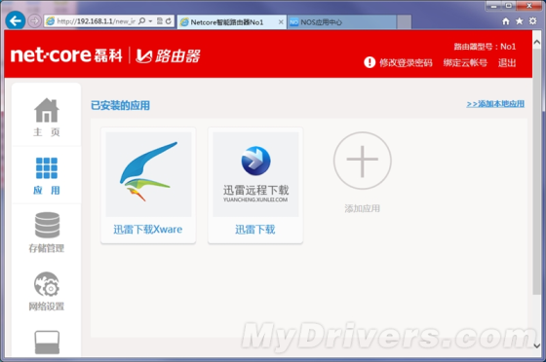The image size is (546, 362).
Task: Go to 主页 in the sidebar
Action: point(47,117)
